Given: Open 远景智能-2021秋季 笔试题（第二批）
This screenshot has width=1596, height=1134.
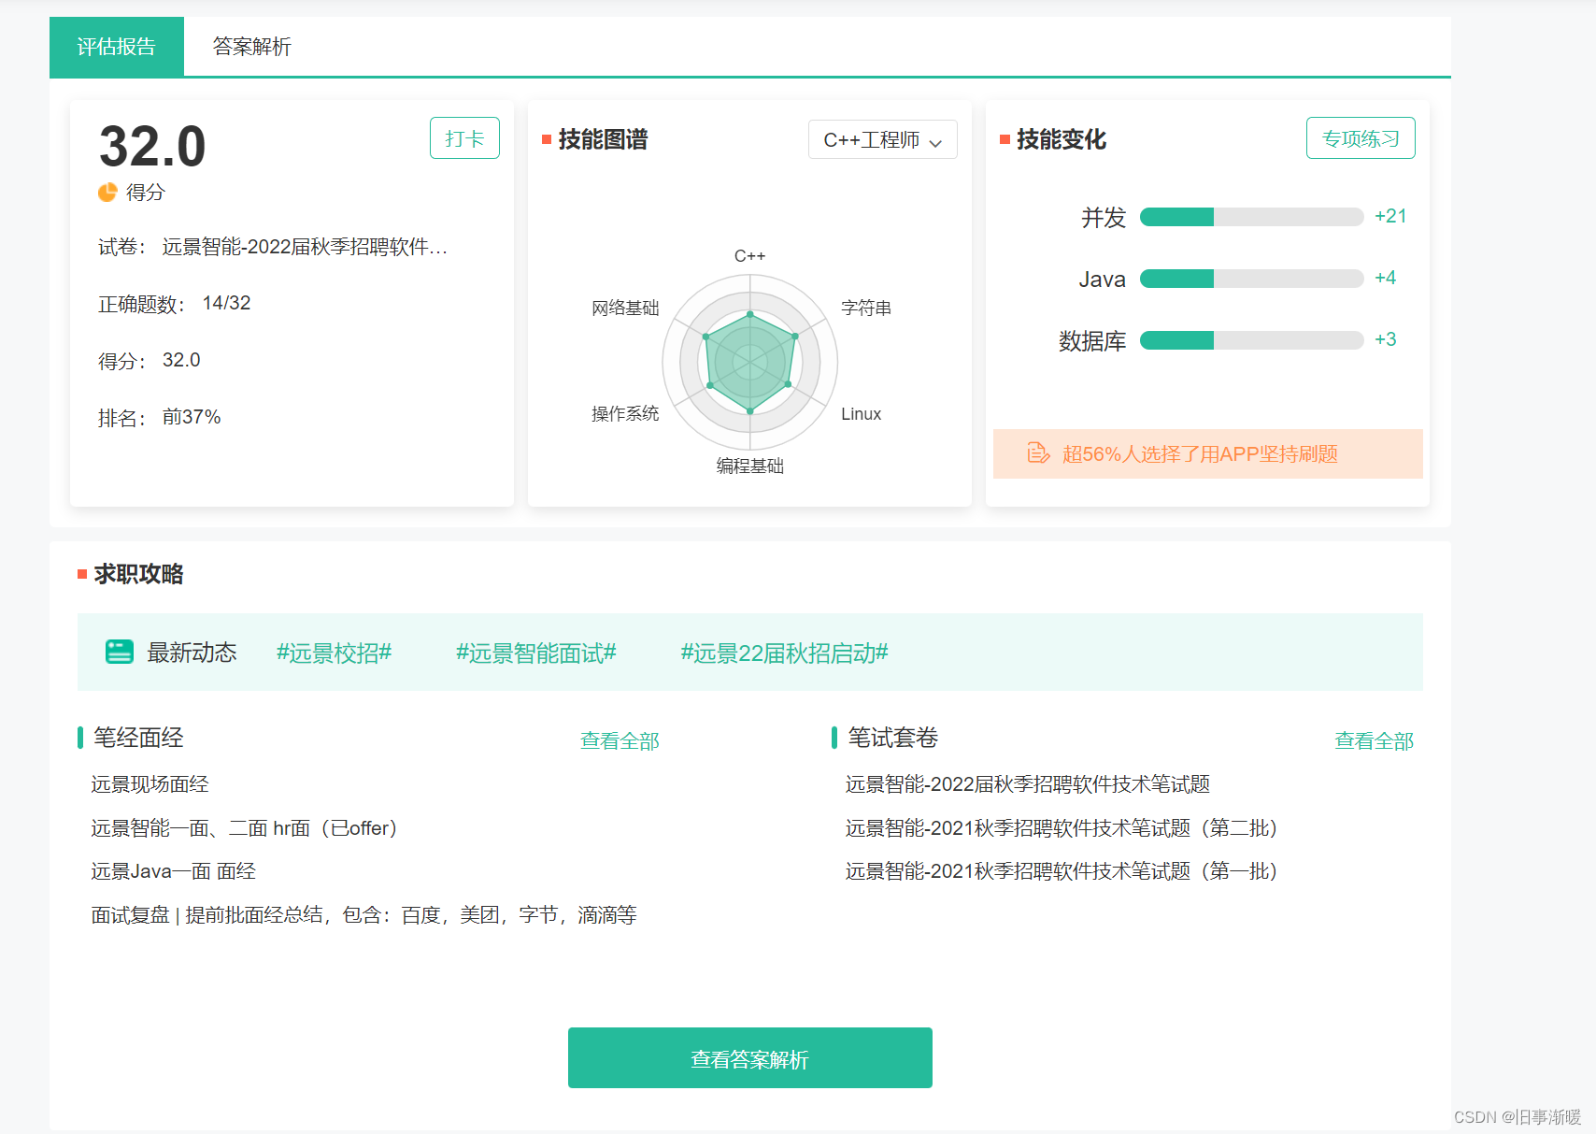Looking at the screenshot, I should click(1062, 828).
